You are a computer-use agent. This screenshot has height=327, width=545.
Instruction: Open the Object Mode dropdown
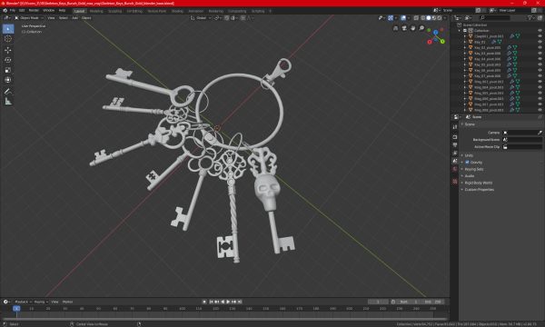29,18
